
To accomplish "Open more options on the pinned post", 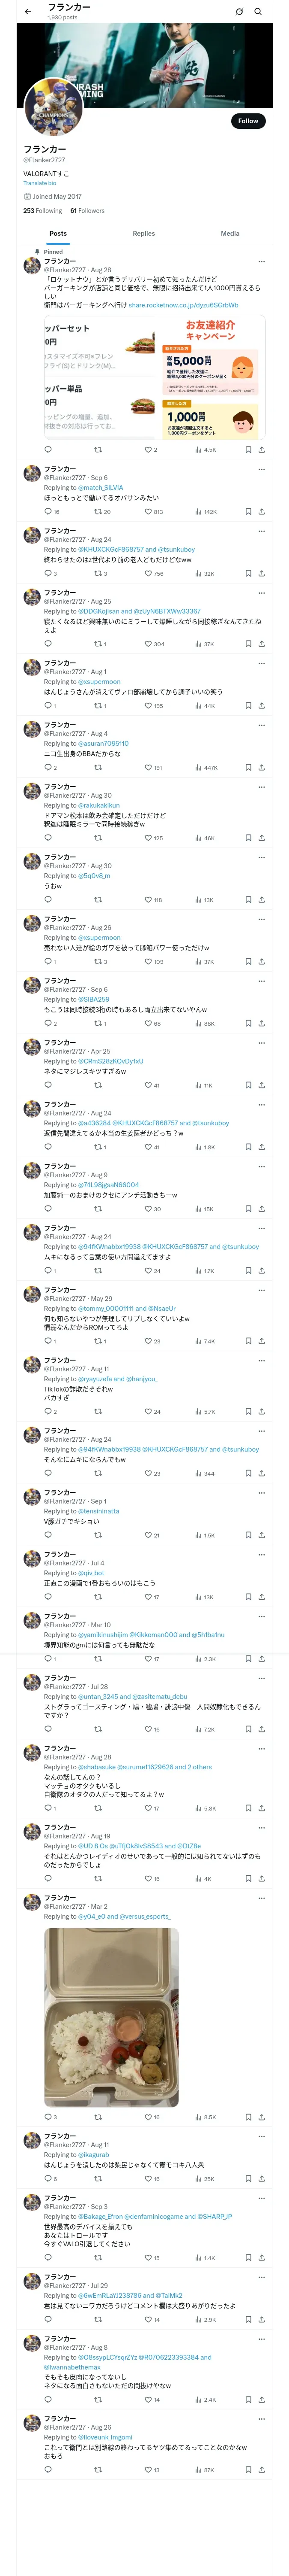I will point(261,261).
